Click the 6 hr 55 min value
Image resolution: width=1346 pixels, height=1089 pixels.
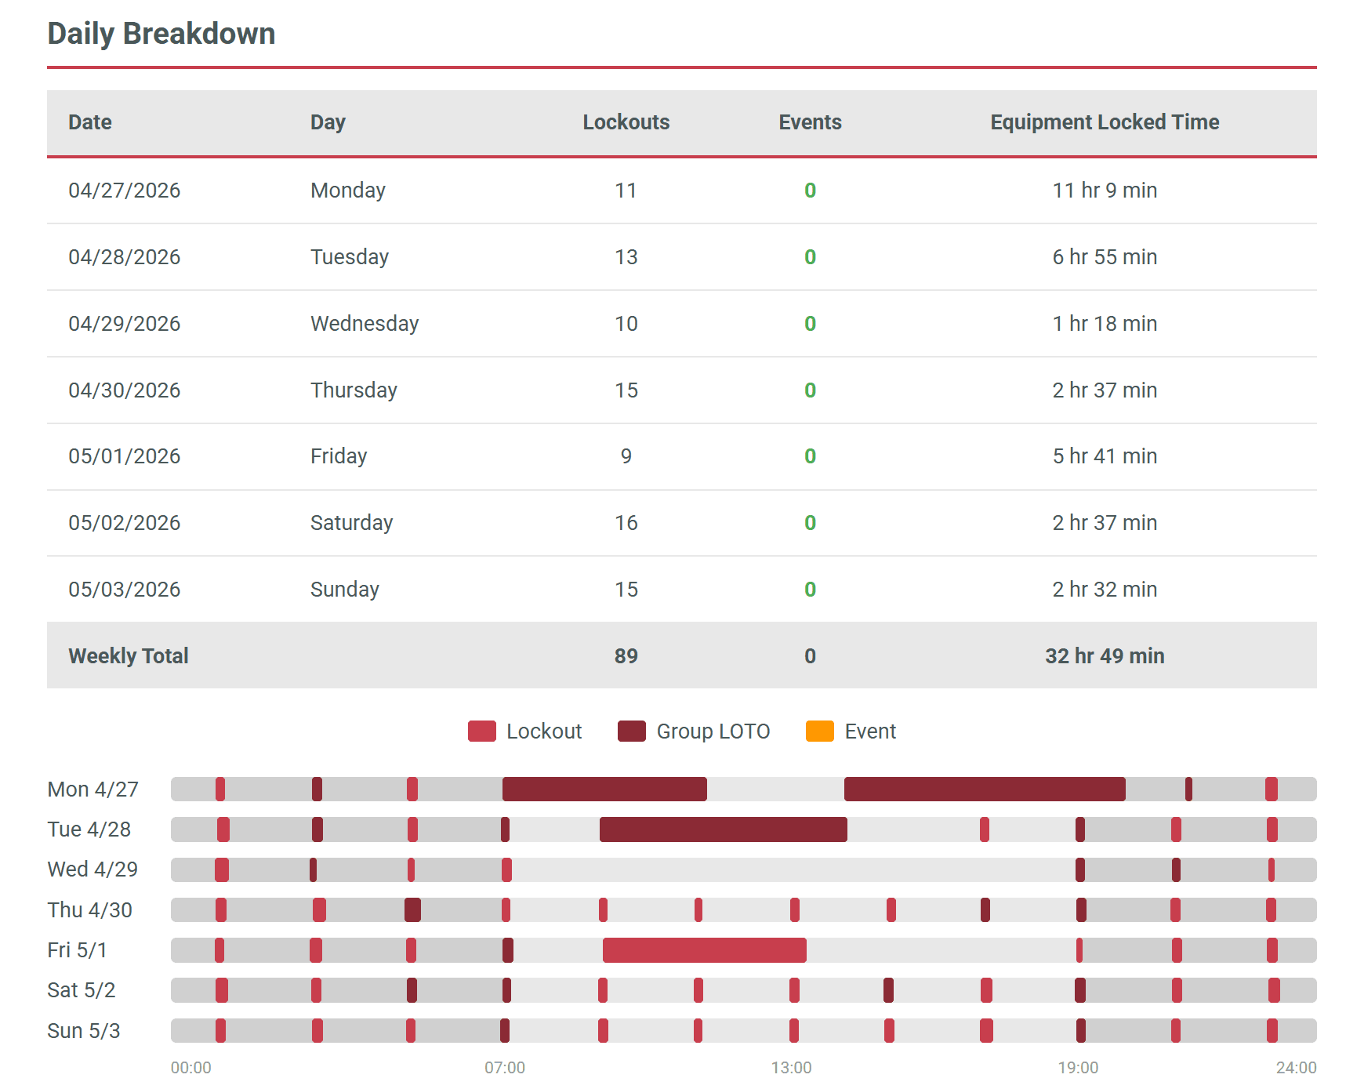1105,257
